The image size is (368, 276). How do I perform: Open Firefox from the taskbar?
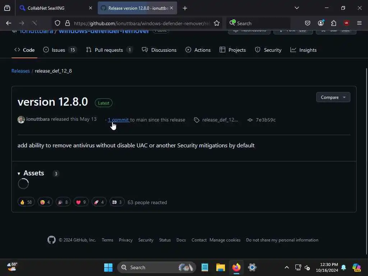(236, 267)
